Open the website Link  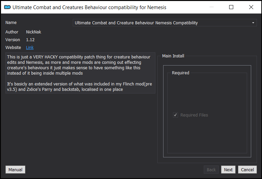pos(30,48)
